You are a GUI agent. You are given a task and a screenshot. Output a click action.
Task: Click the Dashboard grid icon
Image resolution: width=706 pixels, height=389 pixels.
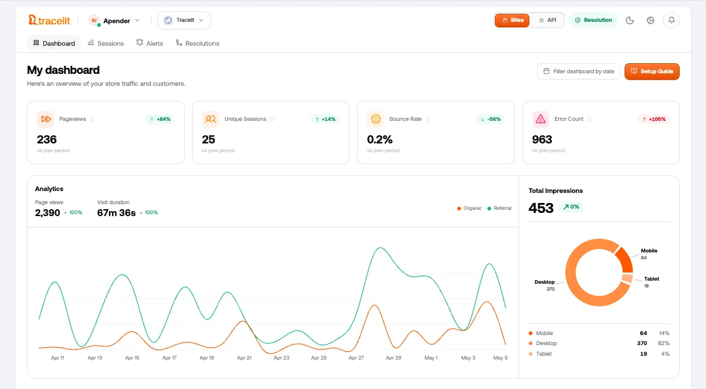click(36, 43)
